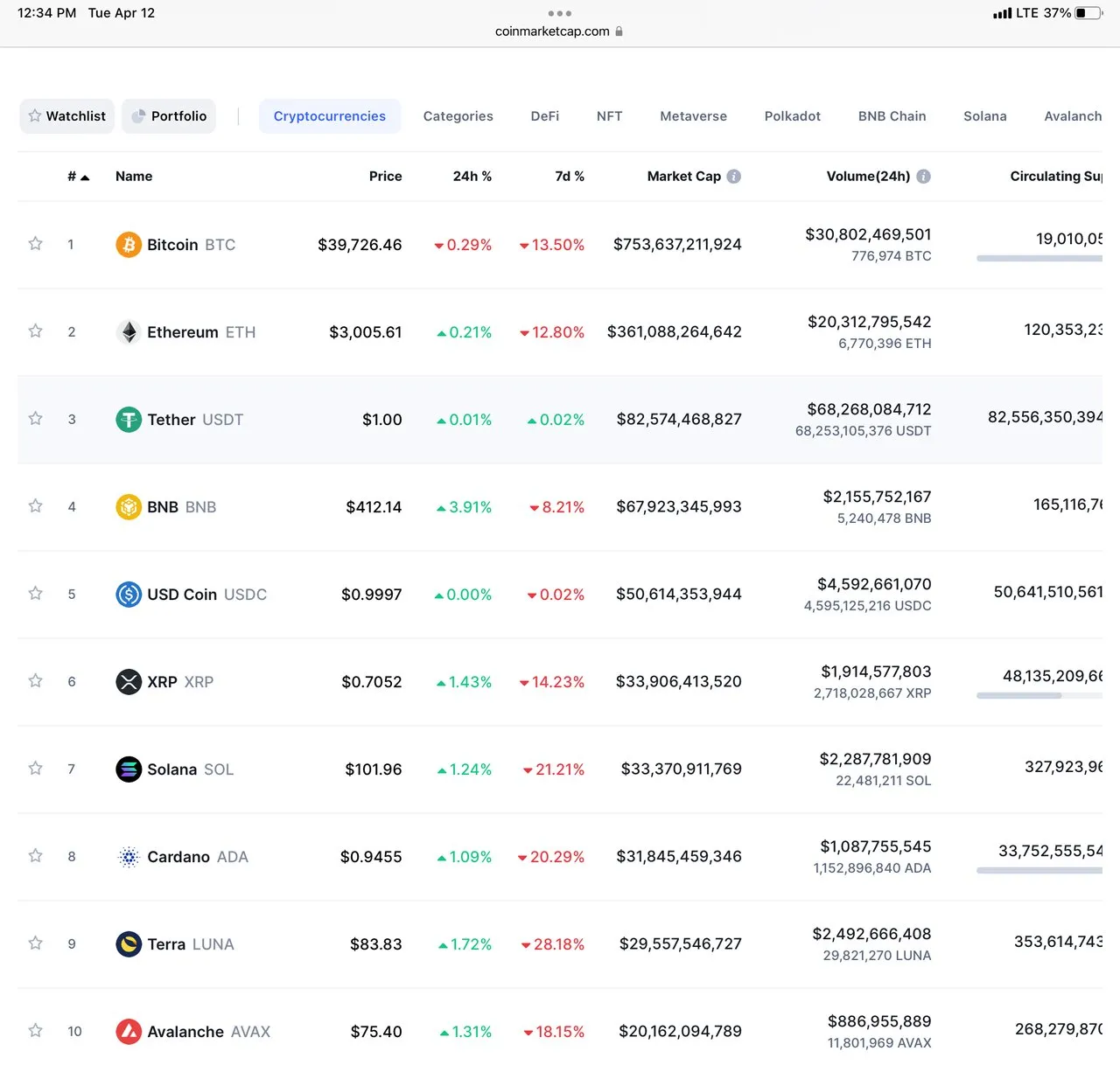Click XRP price $0.7052
This screenshot has width=1120, height=1072.
372,682
